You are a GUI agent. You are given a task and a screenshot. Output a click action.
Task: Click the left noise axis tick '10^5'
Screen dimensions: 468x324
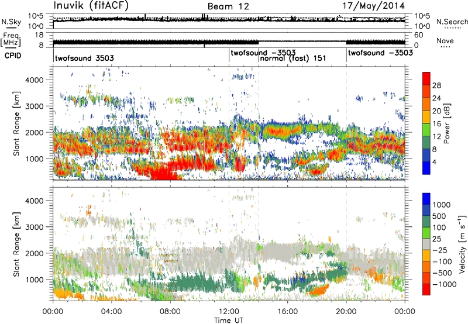point(36,16)
